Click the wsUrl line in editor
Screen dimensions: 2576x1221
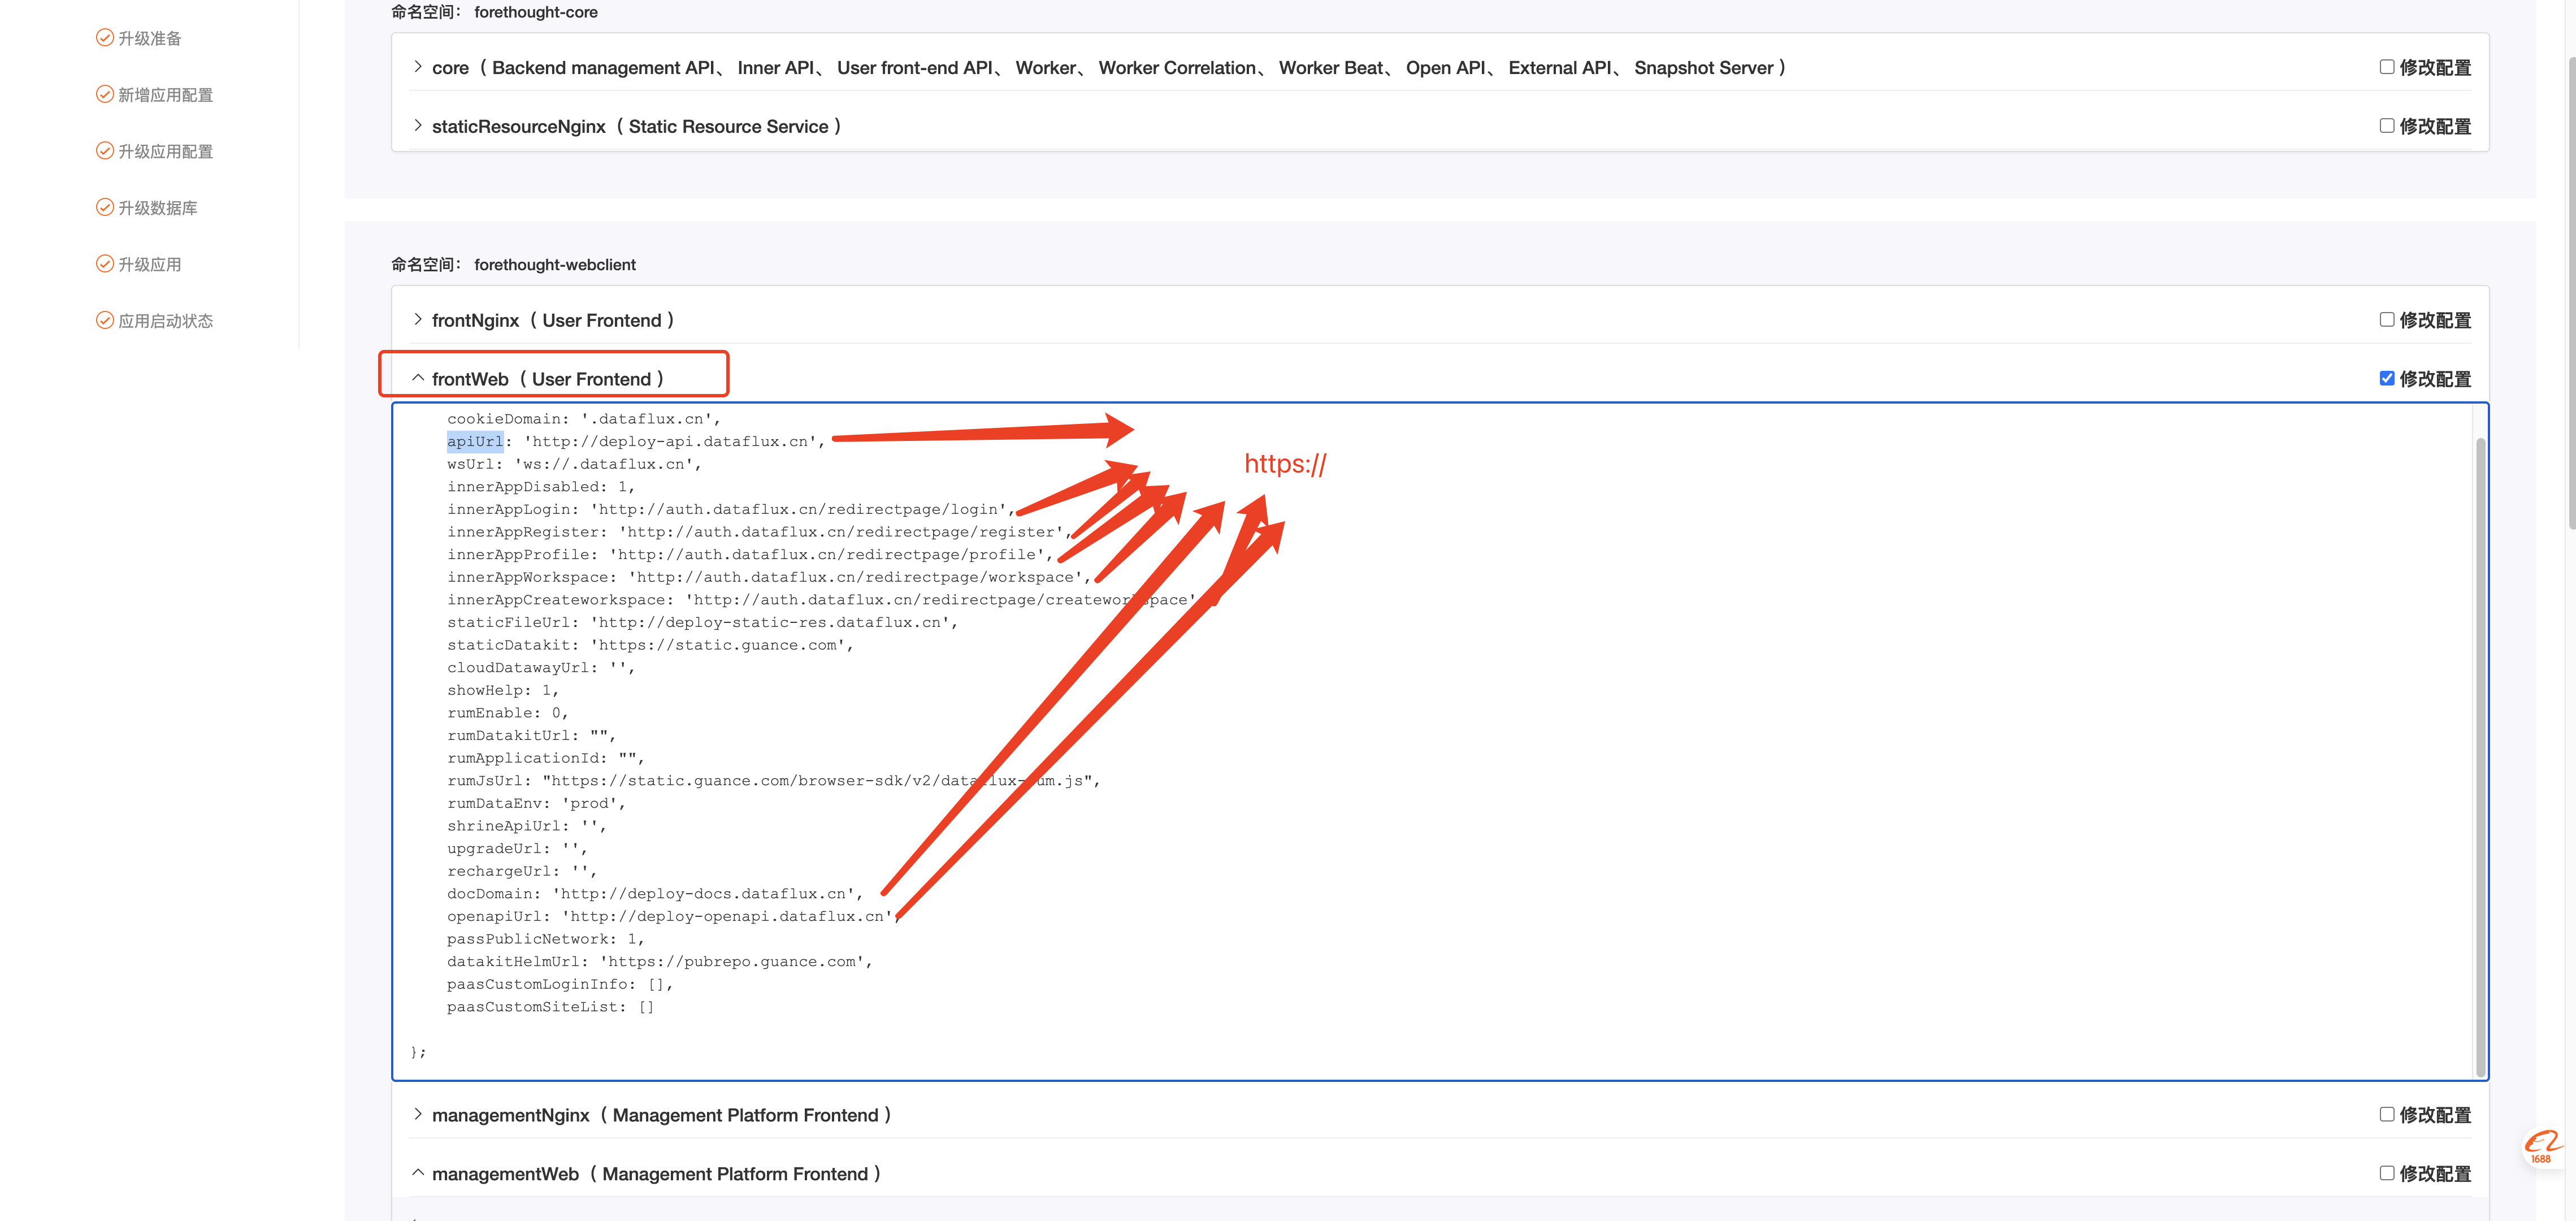pyautogui.click(x=574, y=464)
